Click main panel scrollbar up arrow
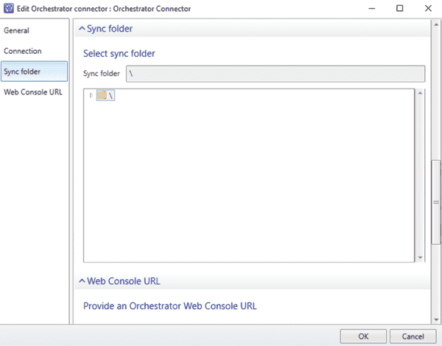 tap(436, 24)
